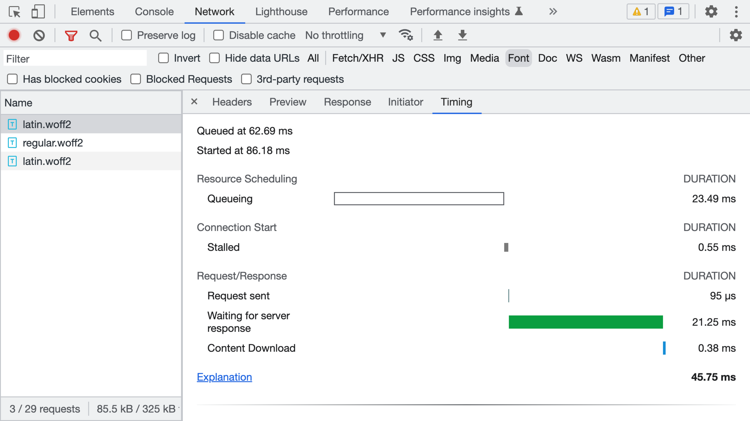Clear the network log
The image size is (750, 421).
point(39,35)
